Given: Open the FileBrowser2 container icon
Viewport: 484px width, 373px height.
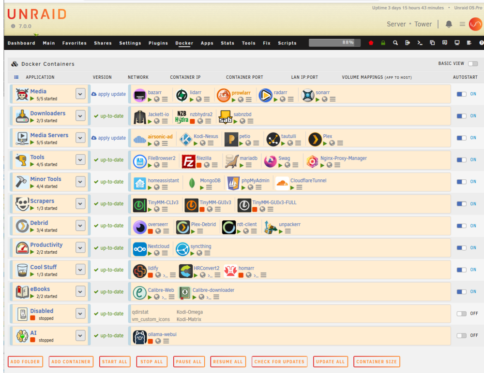Looking at the screenshot, I should pos(139,161).
